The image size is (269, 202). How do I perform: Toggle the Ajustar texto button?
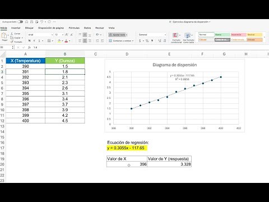pos(118,35)
